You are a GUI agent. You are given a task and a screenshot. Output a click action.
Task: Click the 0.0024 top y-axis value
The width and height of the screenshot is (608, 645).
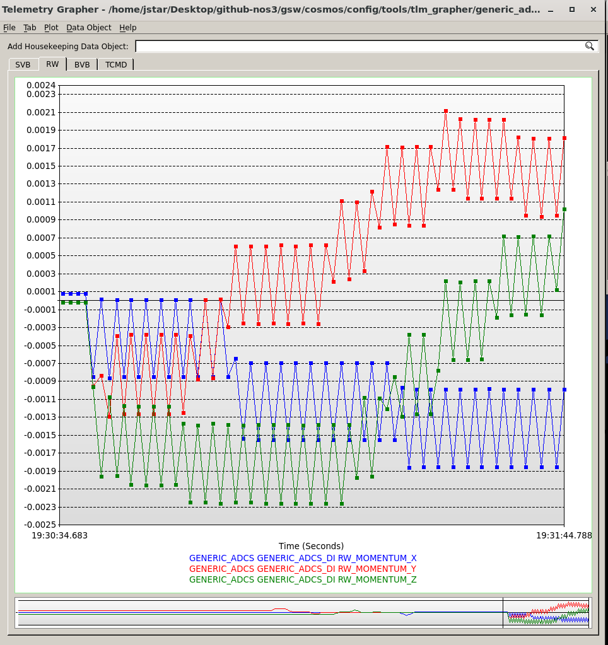[x=41, y=85]
